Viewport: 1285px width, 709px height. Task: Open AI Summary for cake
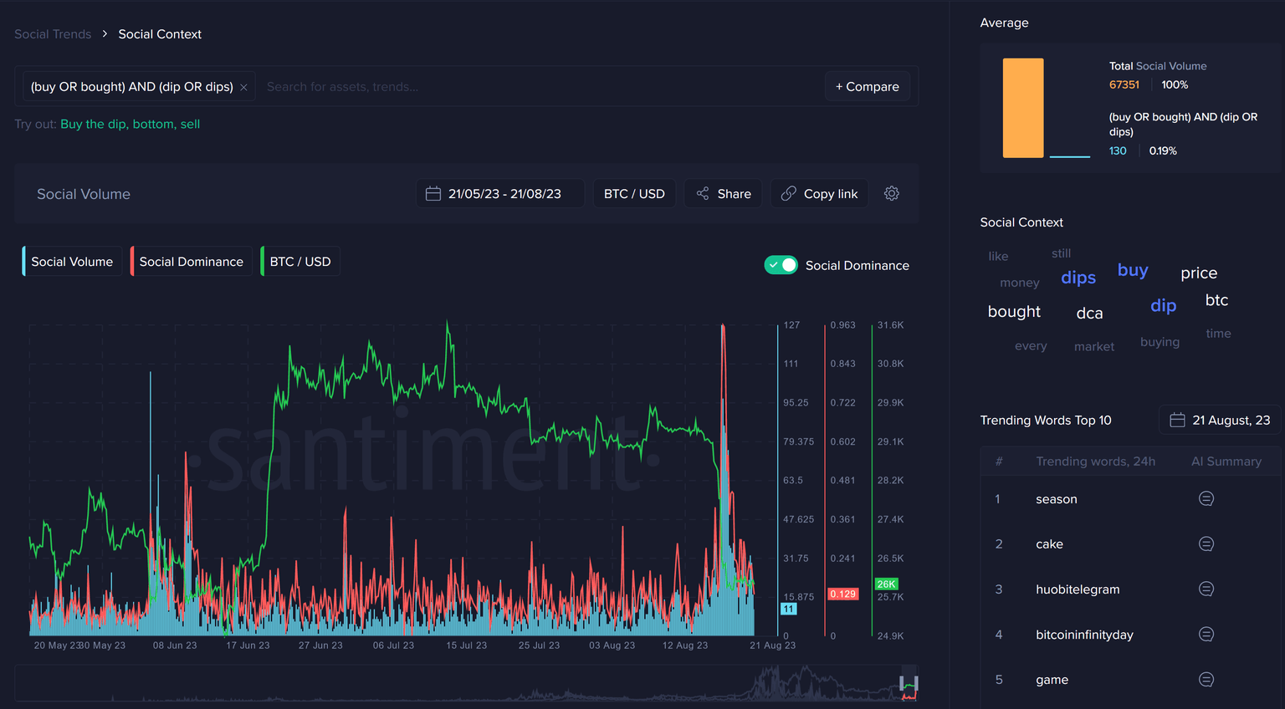pyautogui.click(x=1206, y=544)
